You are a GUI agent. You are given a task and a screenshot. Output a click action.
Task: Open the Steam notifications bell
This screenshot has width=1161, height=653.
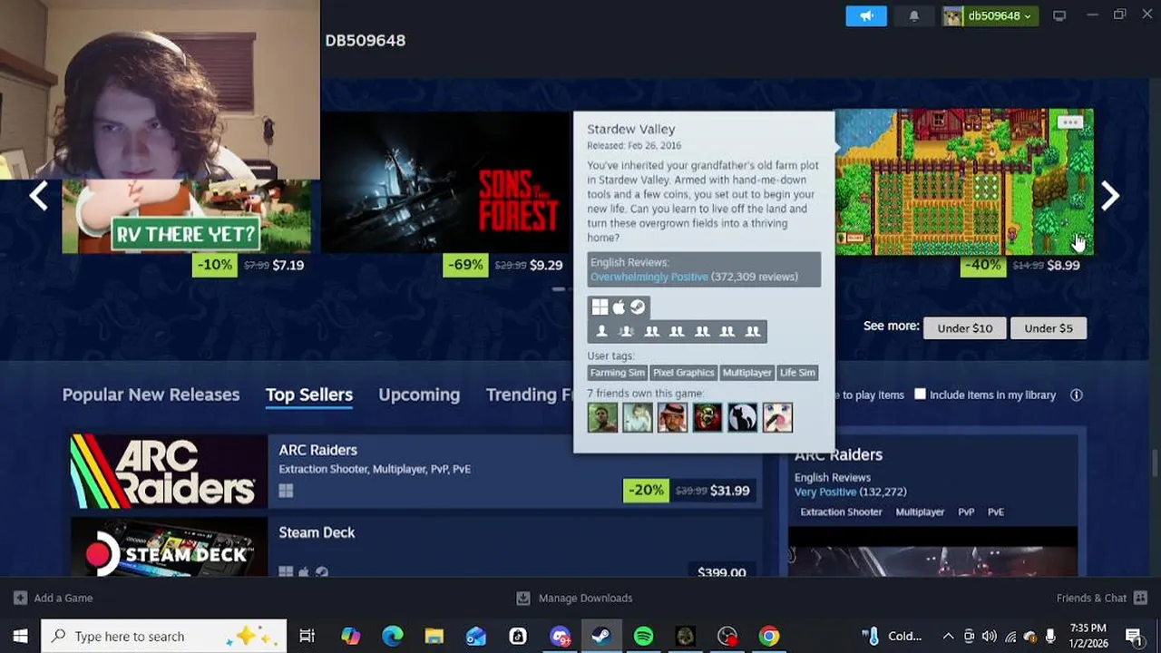[913, 15]
